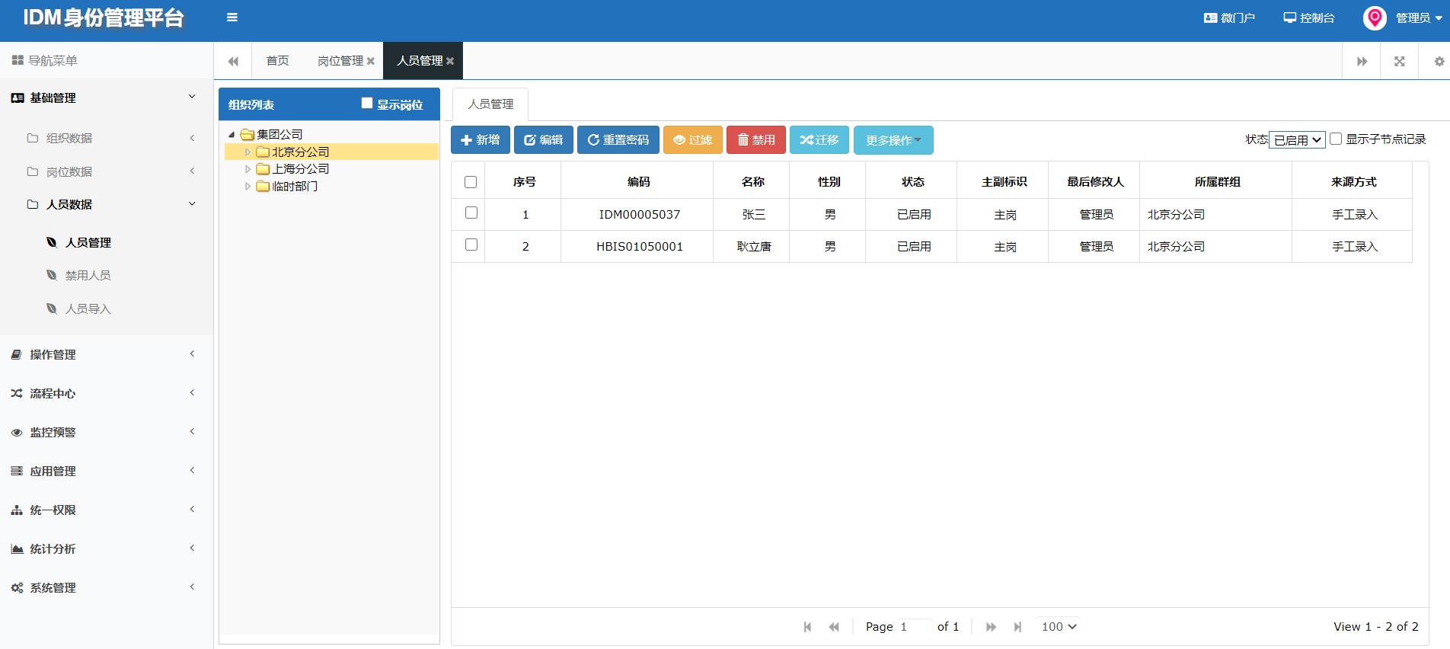Viewport: 1450px width, 649px height.
Task: Go to last page with pager icon
Action: [x=1017, y=627]
